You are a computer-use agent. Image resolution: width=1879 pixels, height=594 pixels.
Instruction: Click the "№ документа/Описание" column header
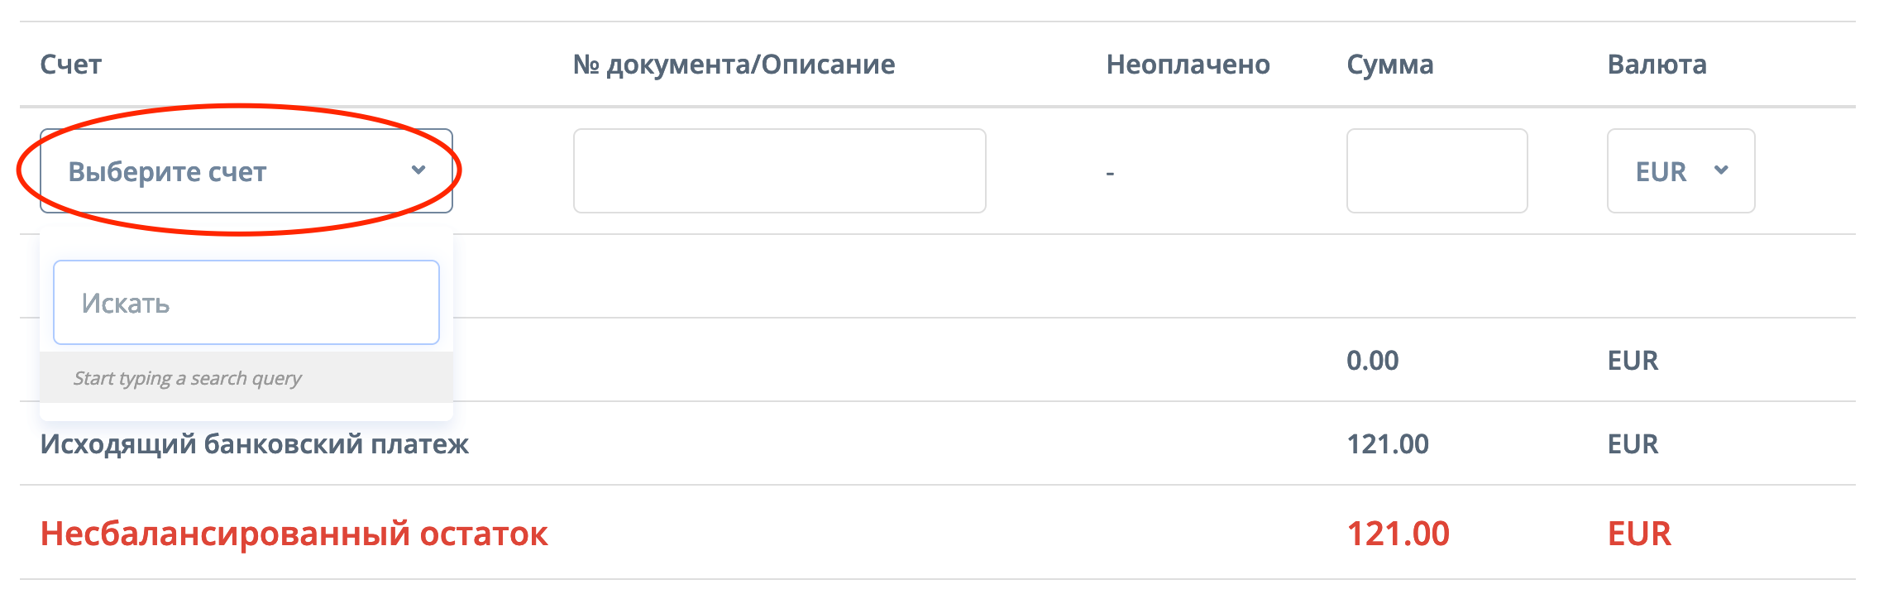734,65
